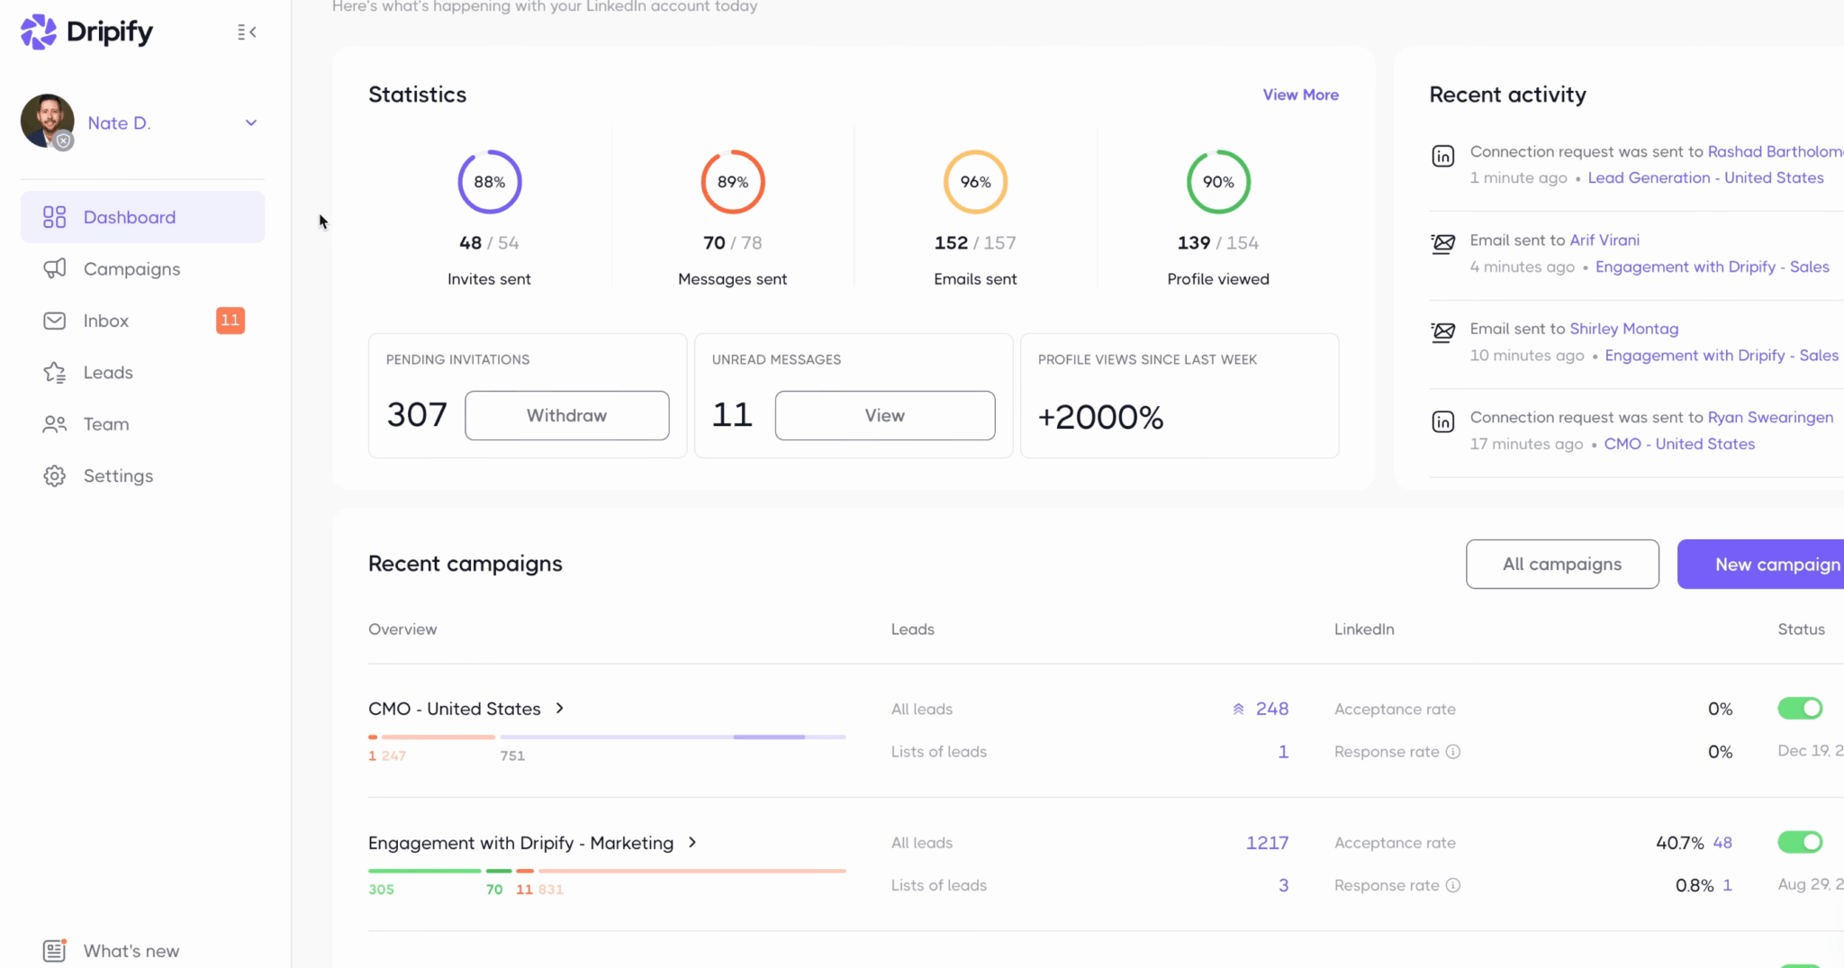Click the Team people icon

coord(54,424)
